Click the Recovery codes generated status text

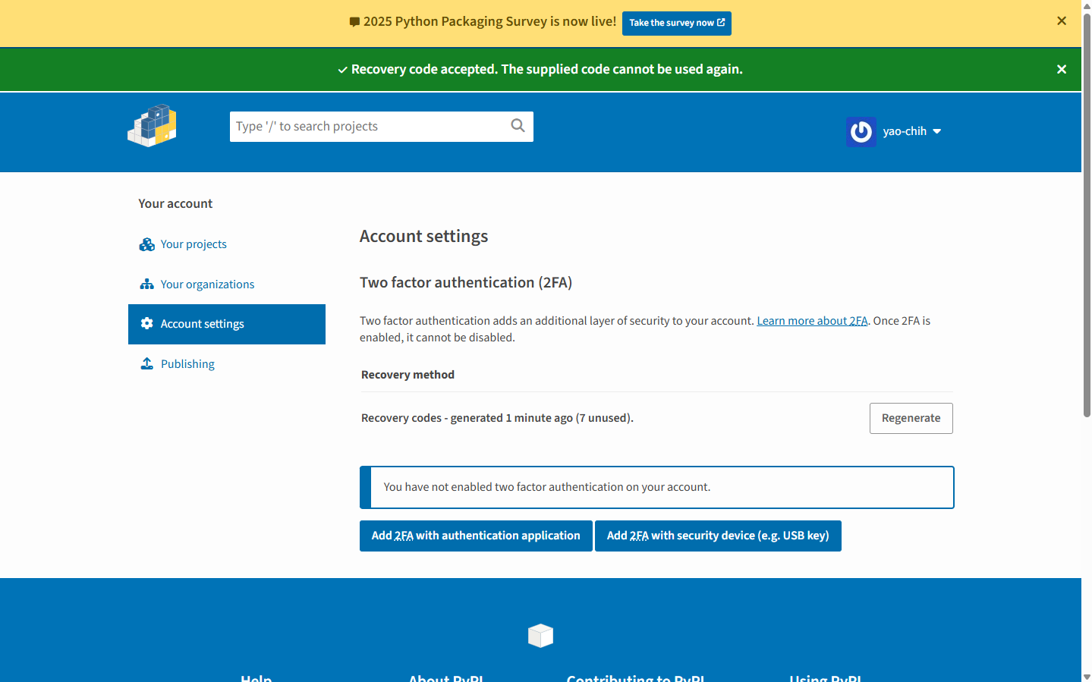tap(497, 418)
